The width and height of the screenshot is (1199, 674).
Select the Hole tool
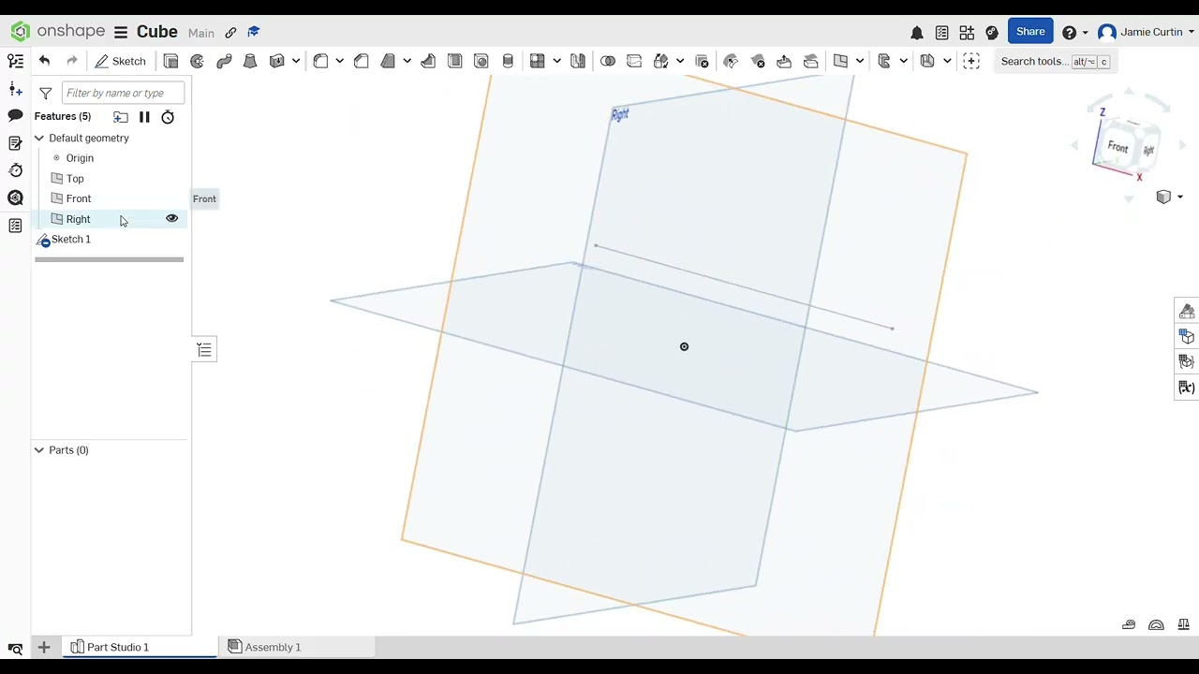[481, 61]
